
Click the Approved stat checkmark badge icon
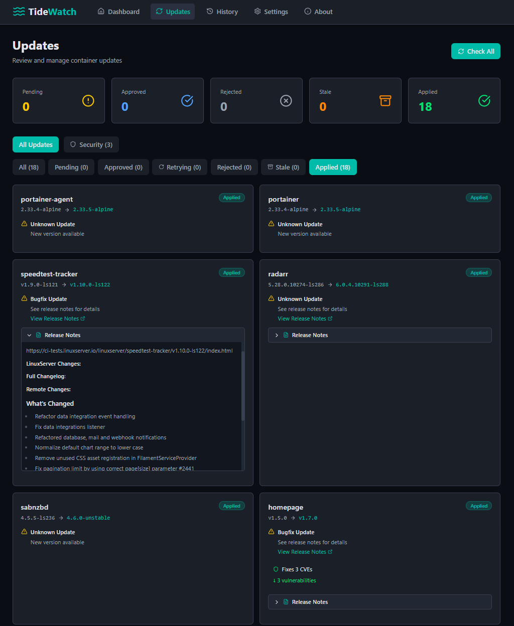[x=187, y=101]
